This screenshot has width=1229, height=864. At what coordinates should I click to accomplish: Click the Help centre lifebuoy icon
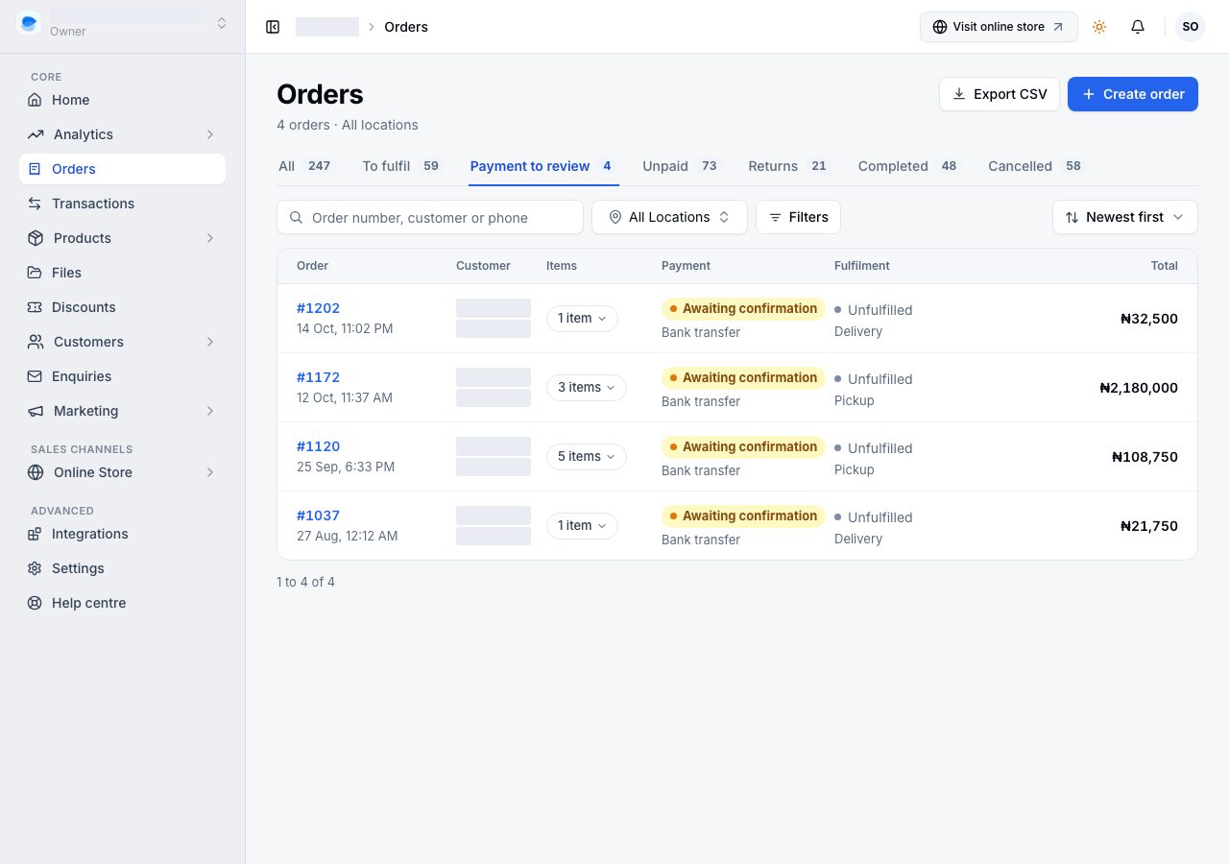(x=36, y=603)
